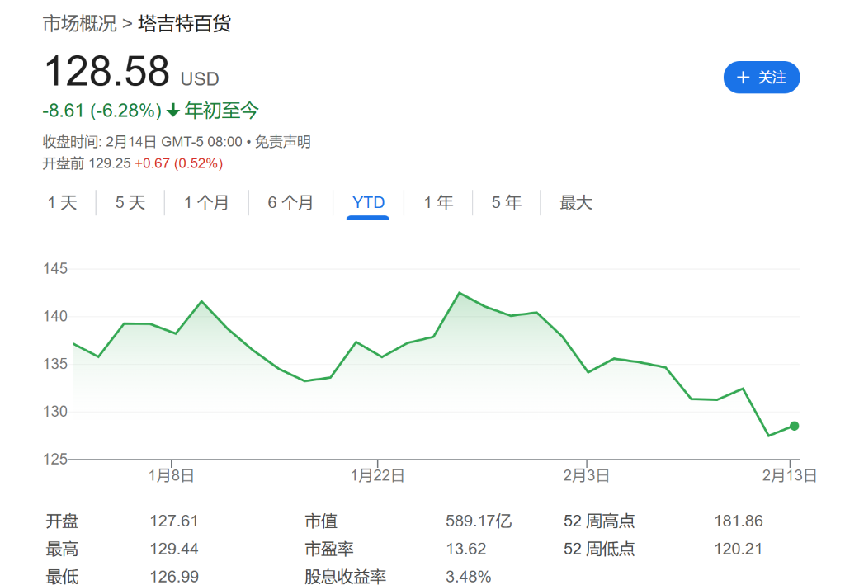845x585 pixels.
Task: Click the 1月8日 date label on chart axis
Action: pyautogui.click(x=171, y=475)
